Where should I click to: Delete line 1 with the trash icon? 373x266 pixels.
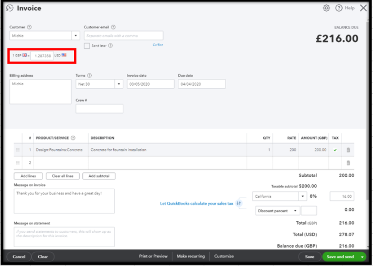[348, 150]
